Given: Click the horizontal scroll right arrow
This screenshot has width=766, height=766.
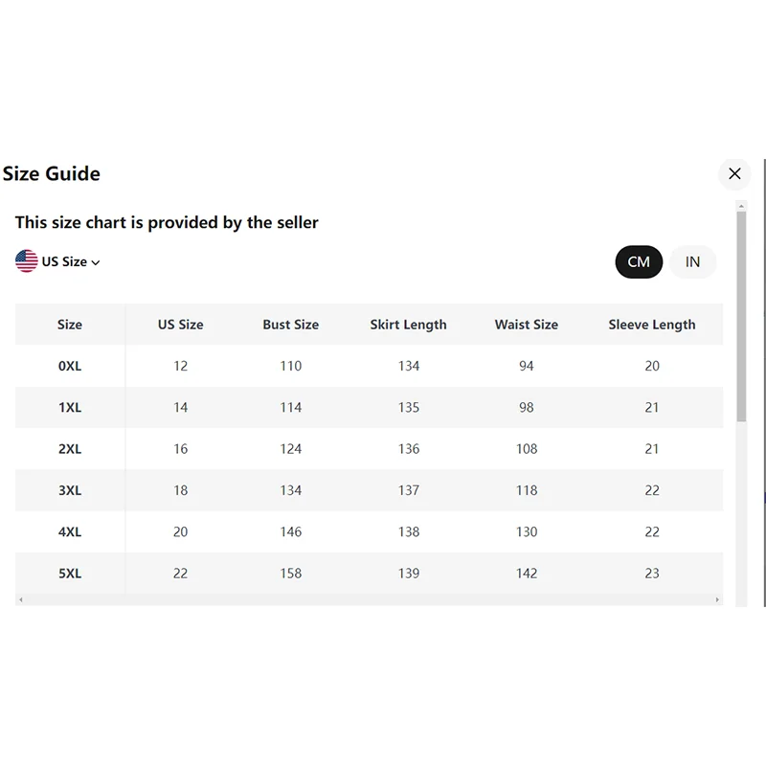Looking at the screenshot, I should click(717, 600).
